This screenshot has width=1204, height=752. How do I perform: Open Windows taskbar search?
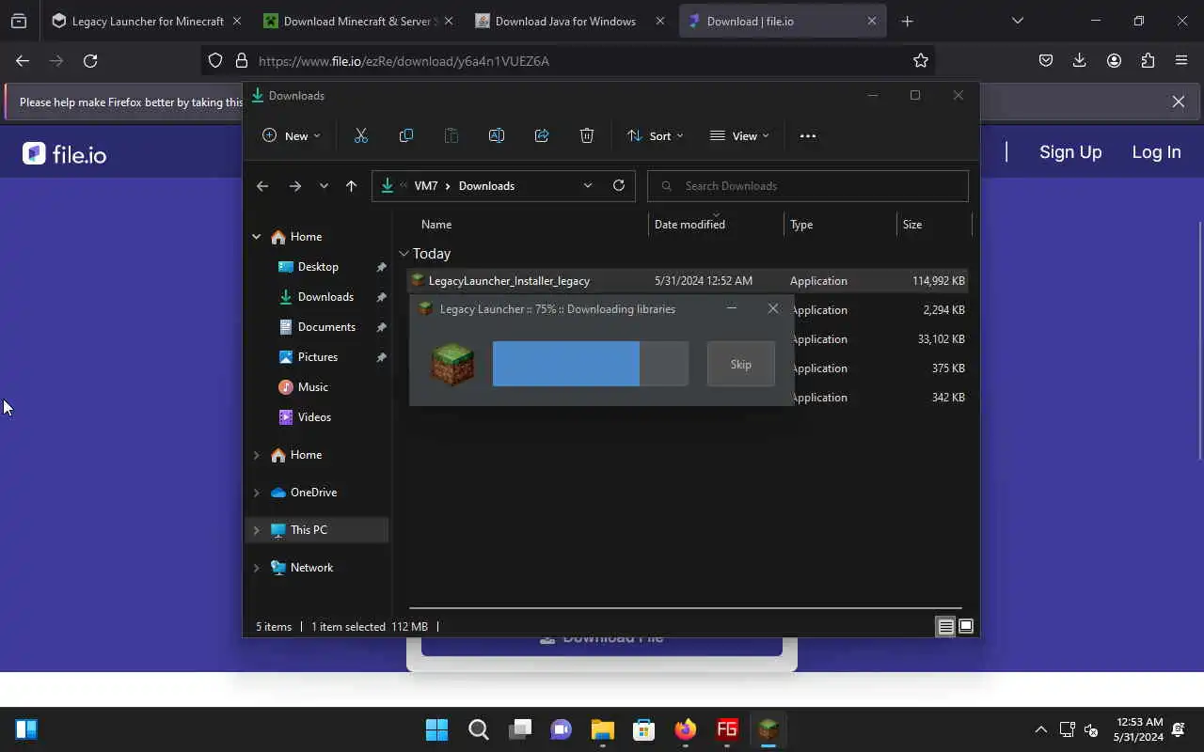[478, 729]
